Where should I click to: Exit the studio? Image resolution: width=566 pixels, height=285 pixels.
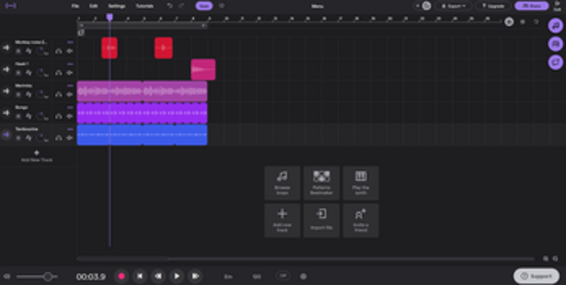click(x=557, y=6)
